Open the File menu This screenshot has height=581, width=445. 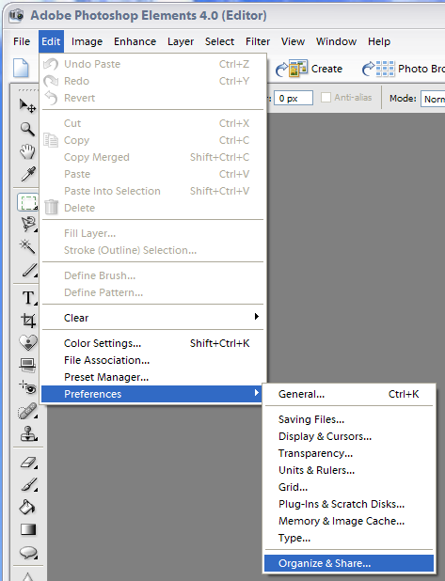coord(22,41)
